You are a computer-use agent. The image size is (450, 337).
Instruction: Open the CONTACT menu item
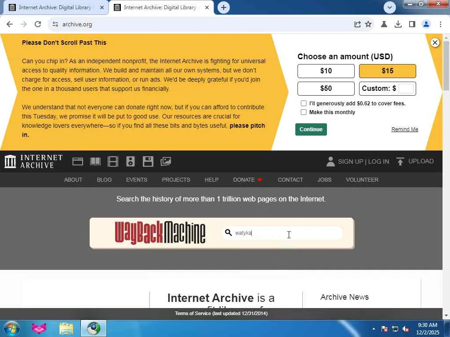(x=290, y=179)
